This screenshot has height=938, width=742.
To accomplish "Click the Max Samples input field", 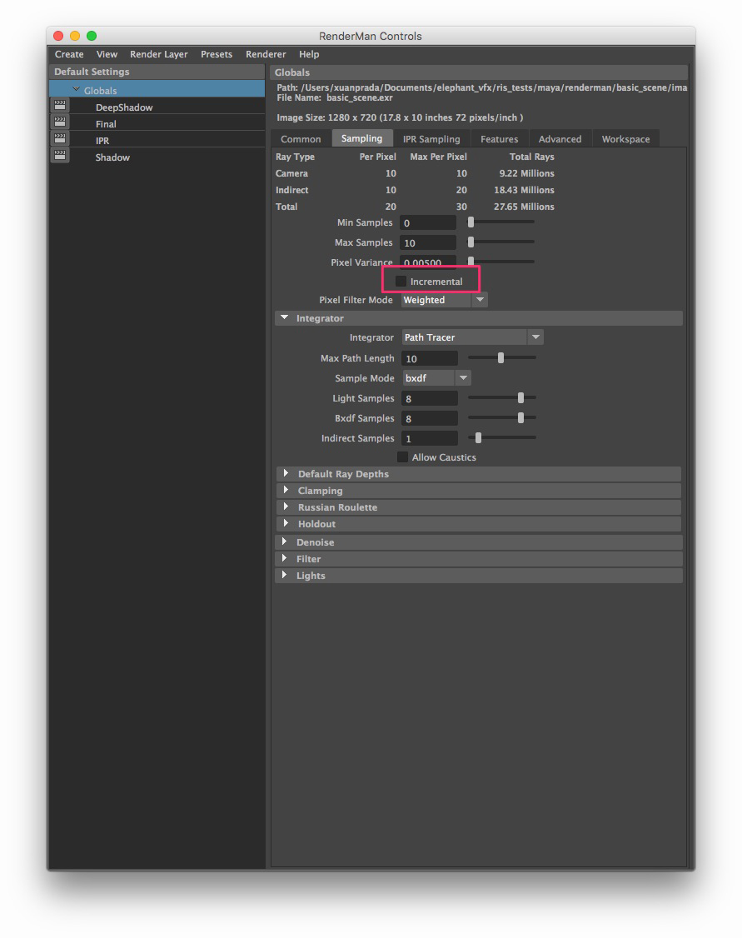I will click(x=428, y=242).
